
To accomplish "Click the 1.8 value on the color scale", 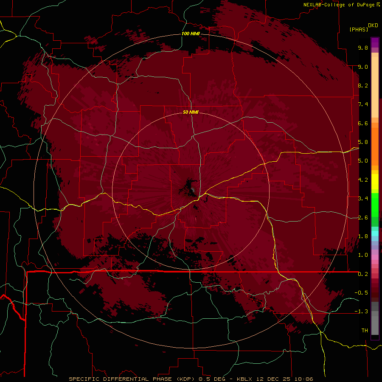I will click(x=363, y=236).
